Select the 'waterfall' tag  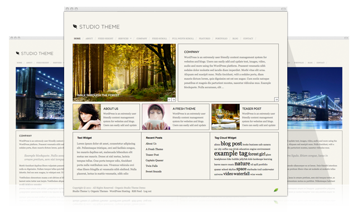click(x=242, y=174)
